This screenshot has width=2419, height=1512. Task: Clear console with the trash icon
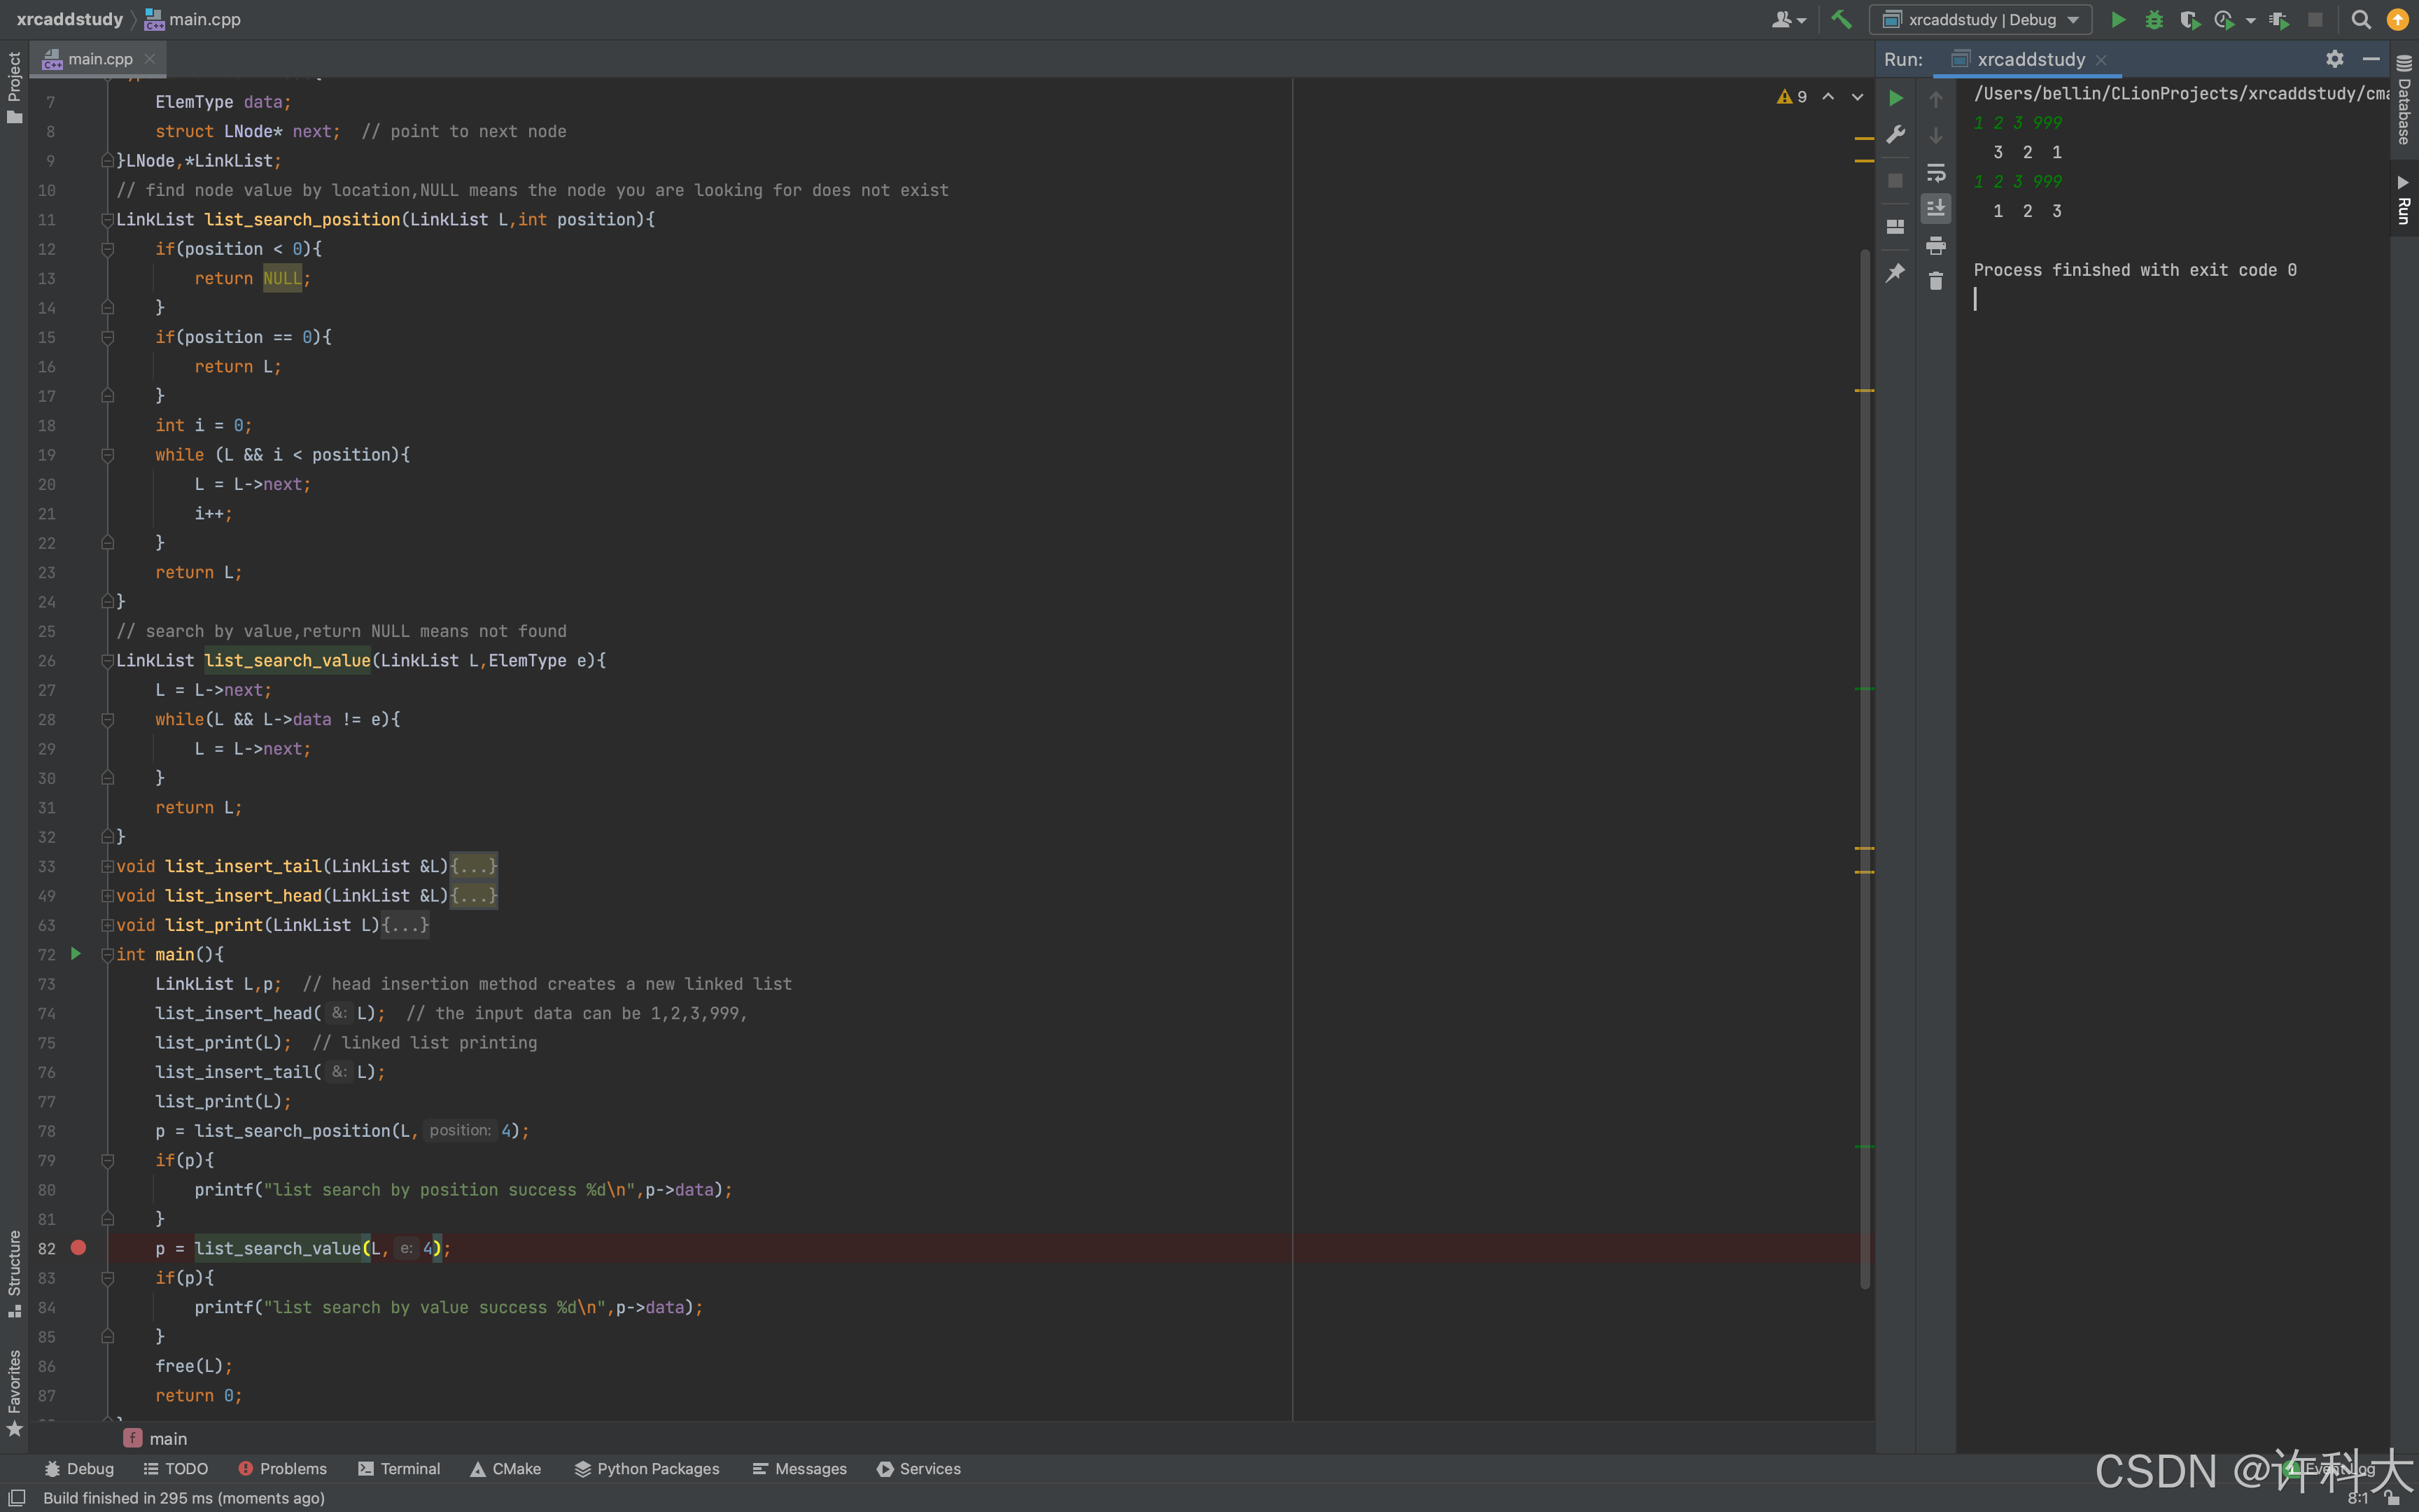(1936, 281)
